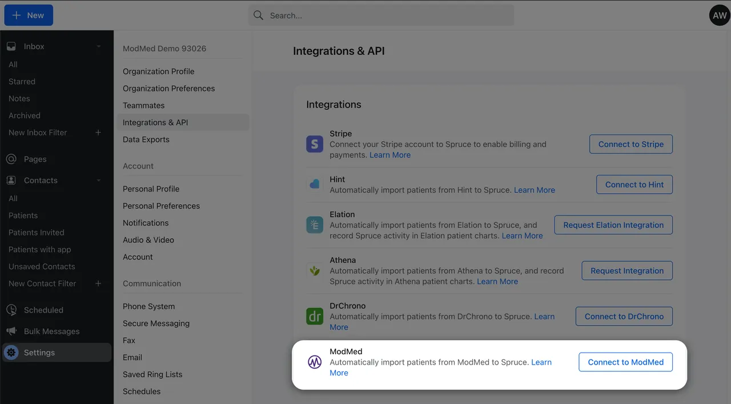Click the DrChrono green logo icon

[315, 316]
